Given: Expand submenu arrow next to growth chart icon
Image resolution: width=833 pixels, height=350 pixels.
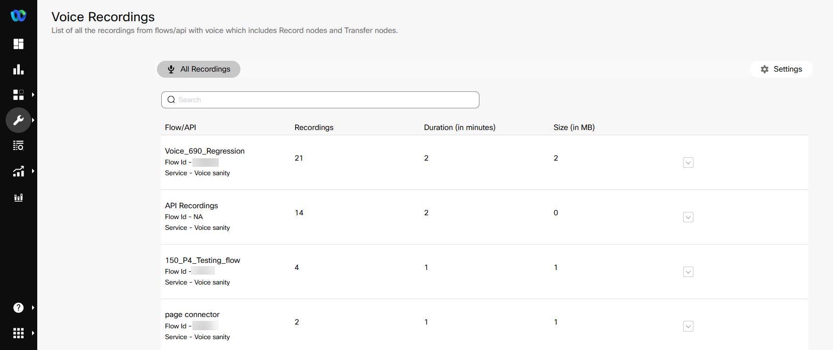Looking at the screenshot, I should 33,171.
